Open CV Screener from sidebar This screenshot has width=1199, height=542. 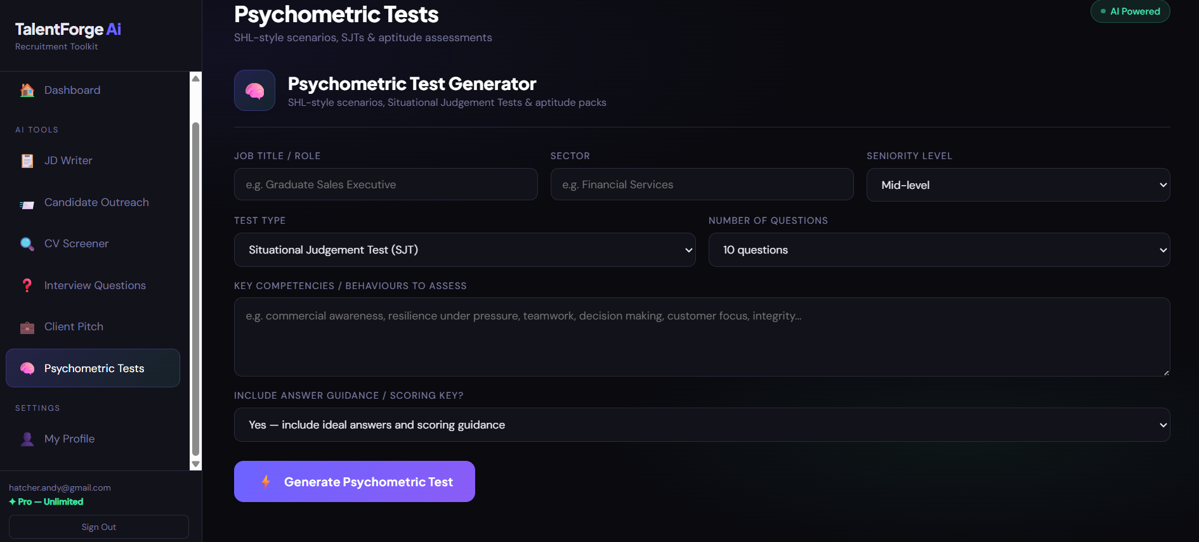(93, 244)
